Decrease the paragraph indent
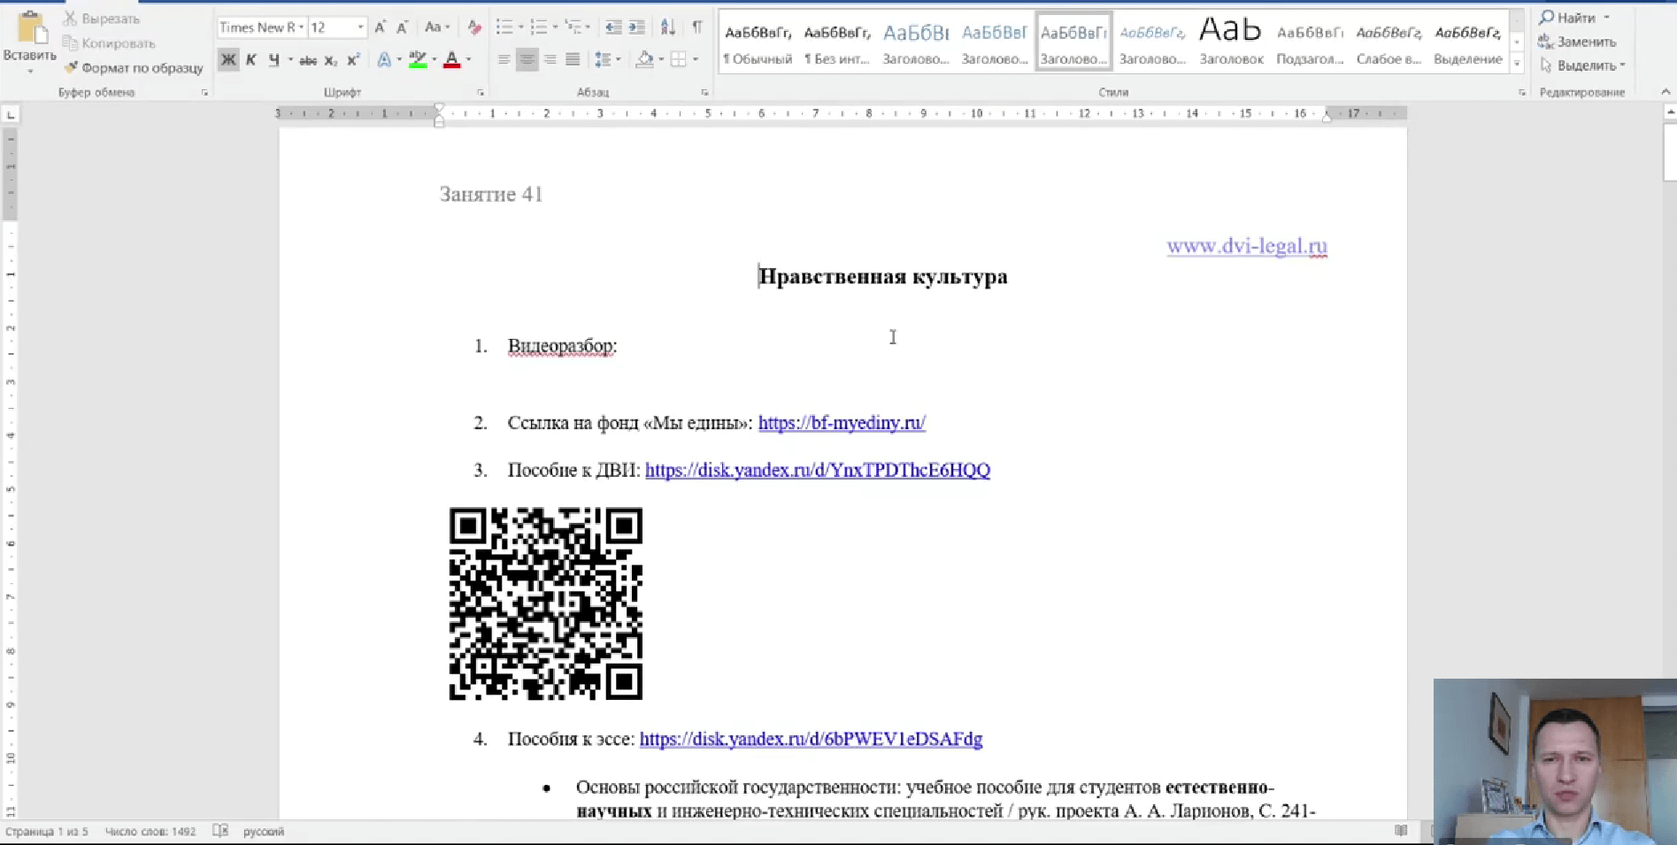 tap(613, 27)
